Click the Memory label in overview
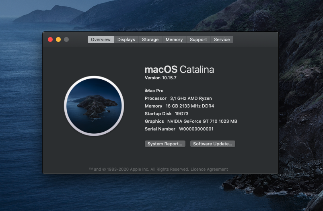Image resolution: width=323 pixels, height=211 pixels. coord(154,106)
